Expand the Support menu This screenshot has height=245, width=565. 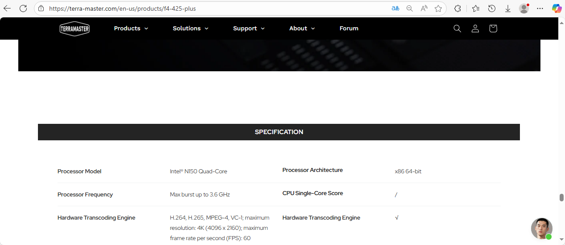pyautogui.click(x=249, y=29)
